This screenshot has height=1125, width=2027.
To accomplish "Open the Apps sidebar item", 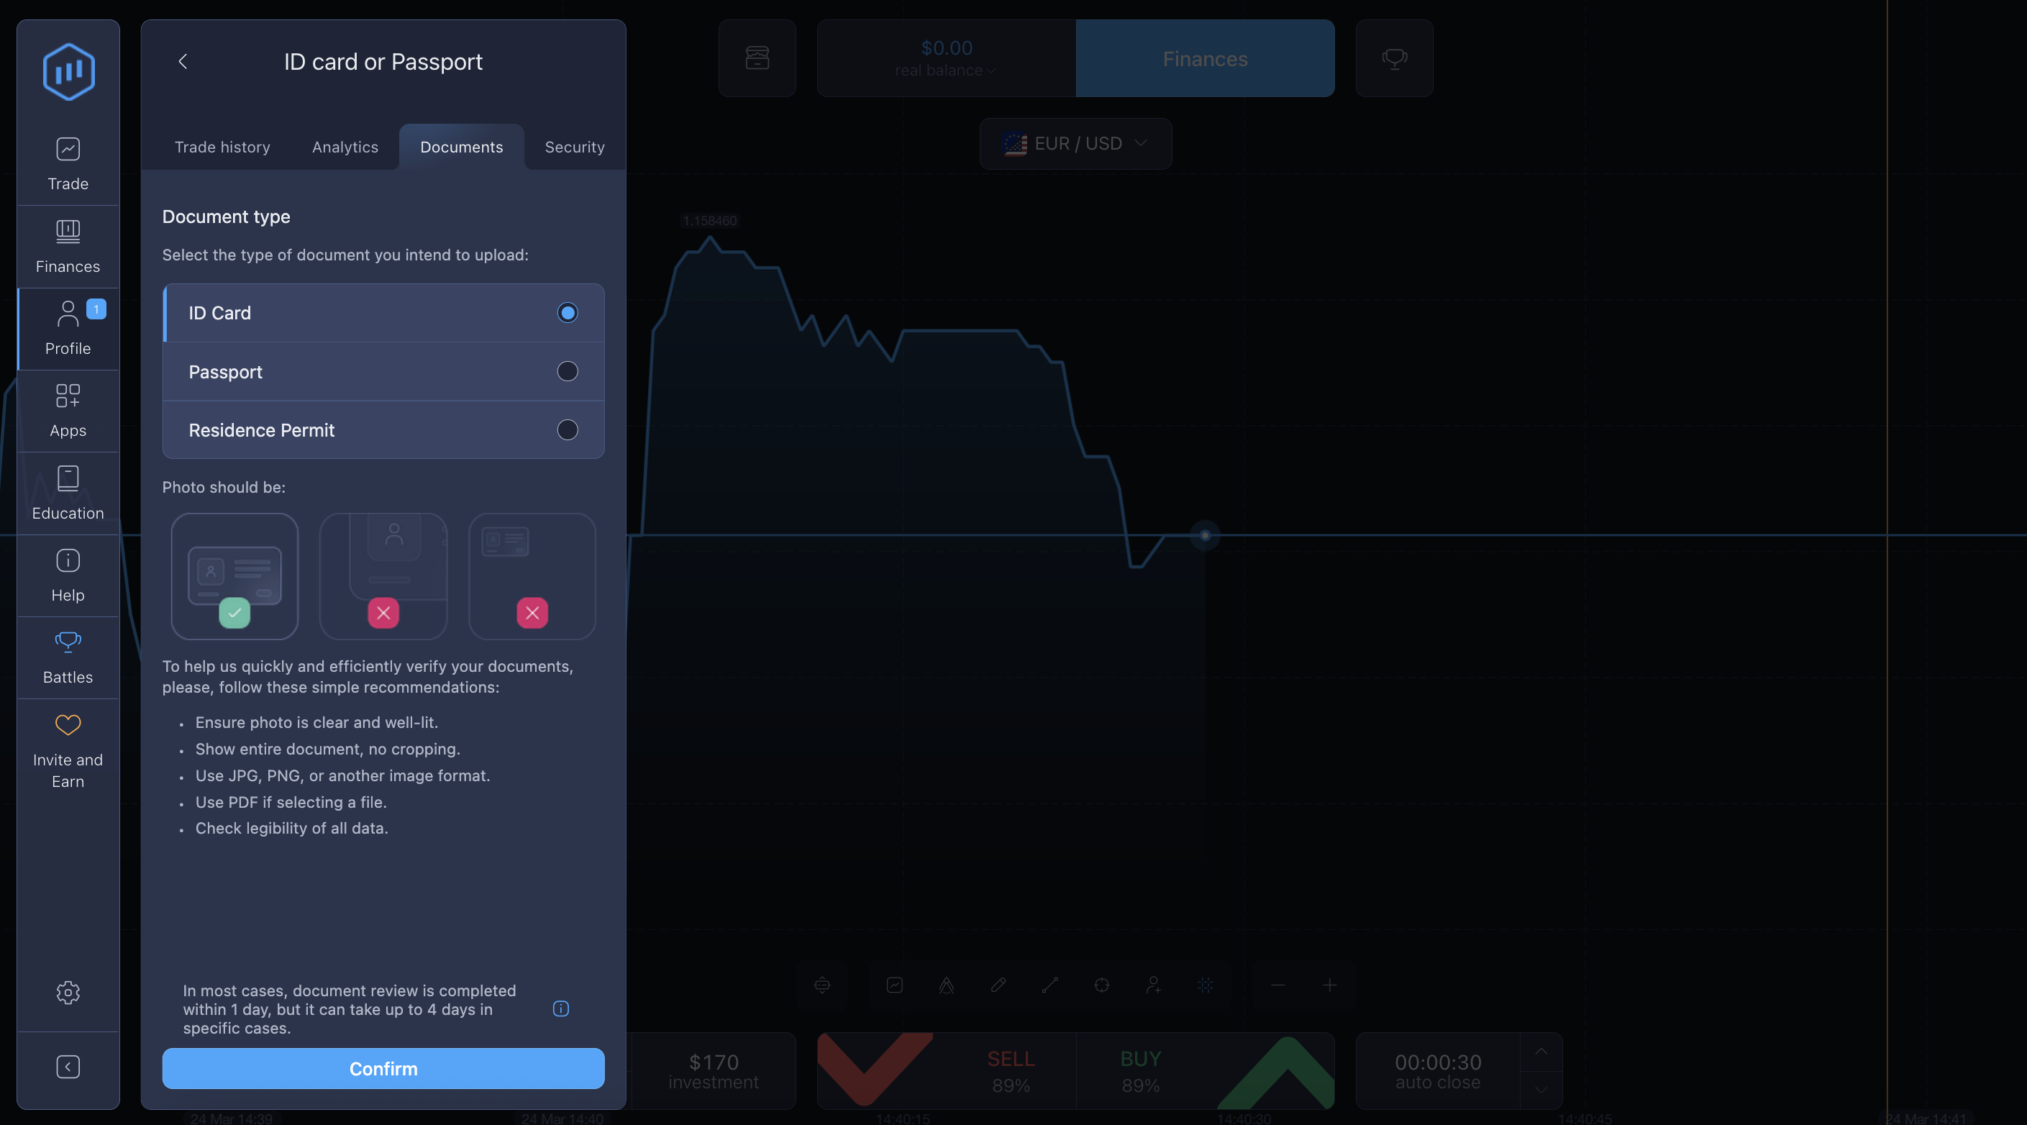I will (x=68, y=411).
